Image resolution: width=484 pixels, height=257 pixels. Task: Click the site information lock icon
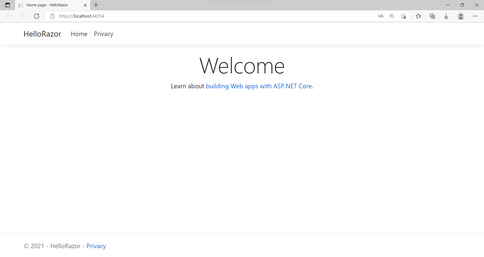pyautogui.click(x=52, y=16)
